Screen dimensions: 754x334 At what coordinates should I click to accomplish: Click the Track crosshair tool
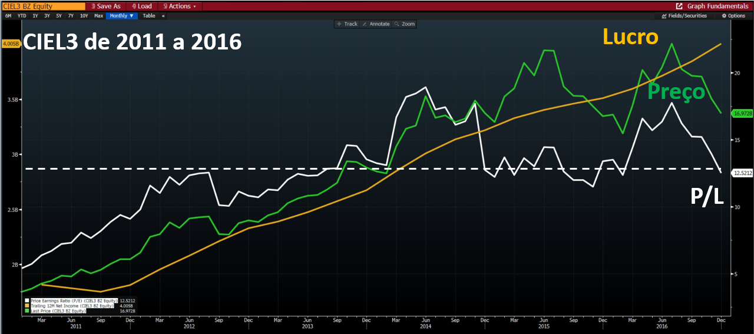[x=347, y=24]
